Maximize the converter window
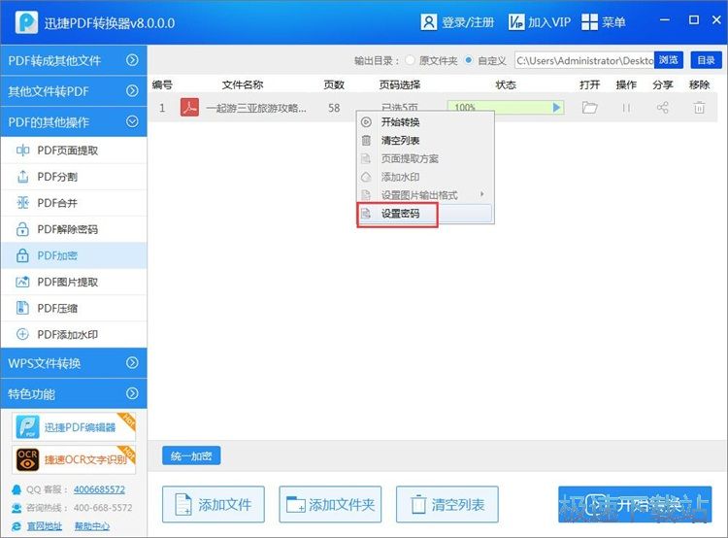 (694, 20)
